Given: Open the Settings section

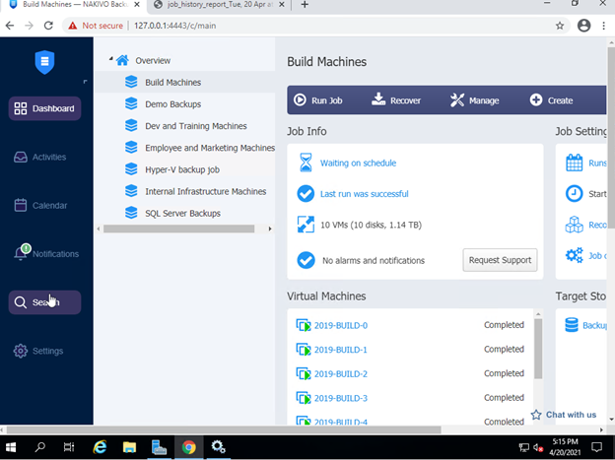Looking at the screenshot, I should click(38, 351).
